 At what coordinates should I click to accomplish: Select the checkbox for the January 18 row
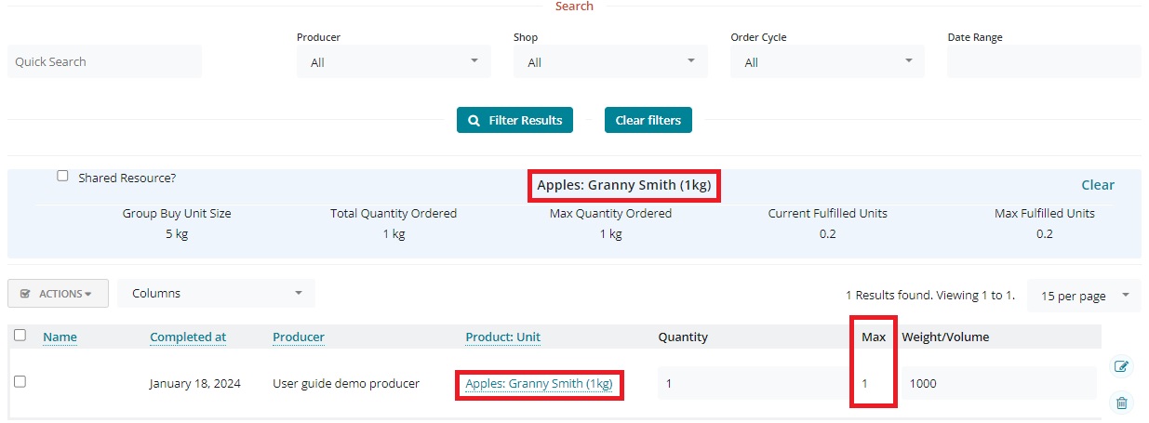point(20,382)
